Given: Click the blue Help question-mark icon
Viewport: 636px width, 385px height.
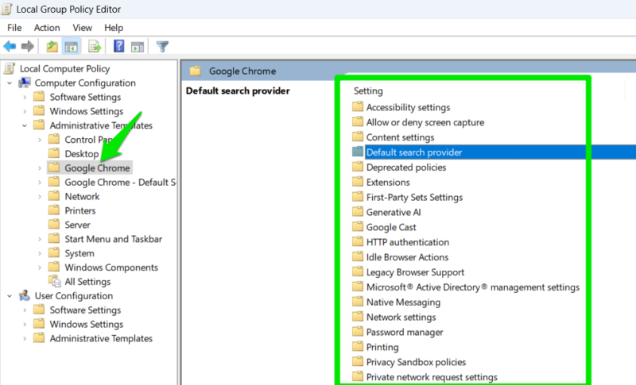Looking at the screenshot, I should point(118,46).
